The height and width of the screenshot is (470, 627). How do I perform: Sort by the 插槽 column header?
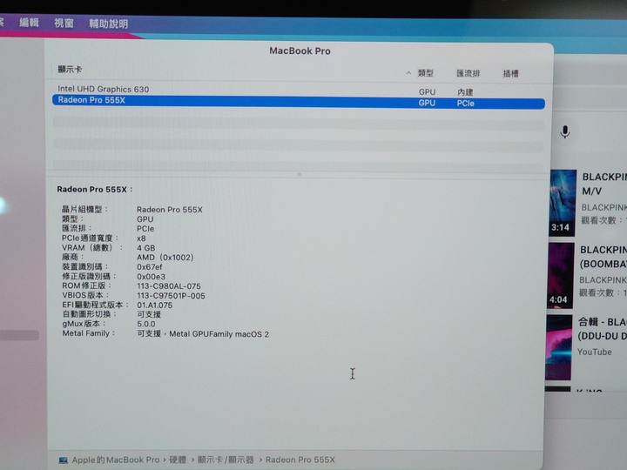(x=510, y=73)
